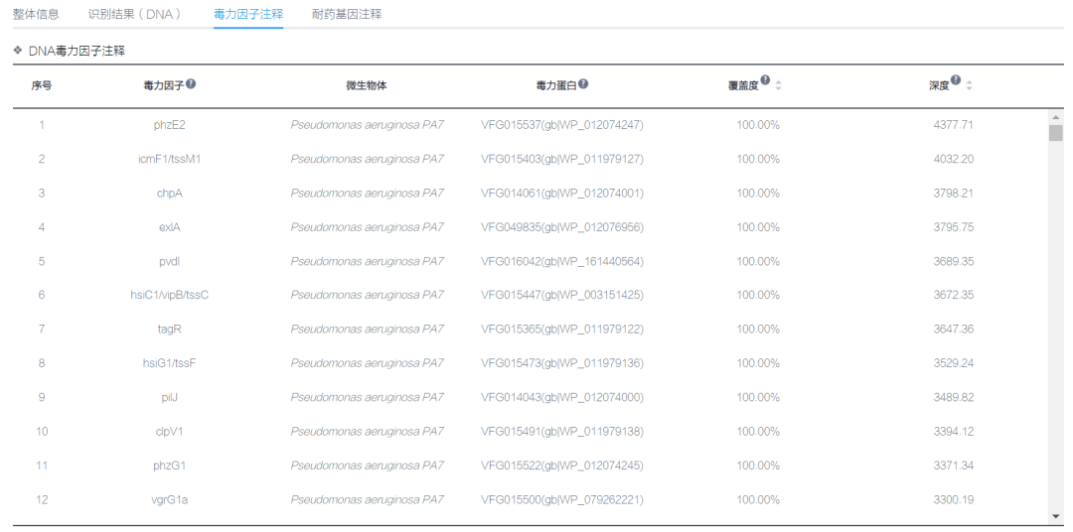The height and width of the screenshot is (532, 1073).
Task: Click depth value 3795.75
Action: pos(953,227)
